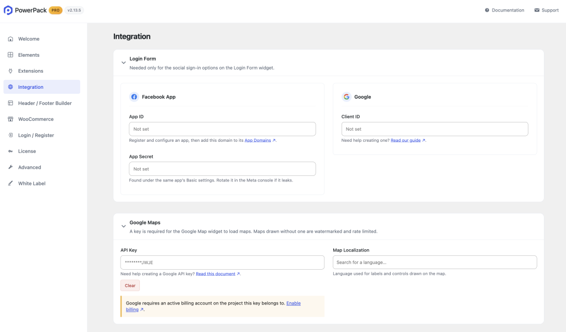This screenshot has height=332, width=566.
Task: Collapse the Login Form section chevron
Action: click(x=123, y=63)
